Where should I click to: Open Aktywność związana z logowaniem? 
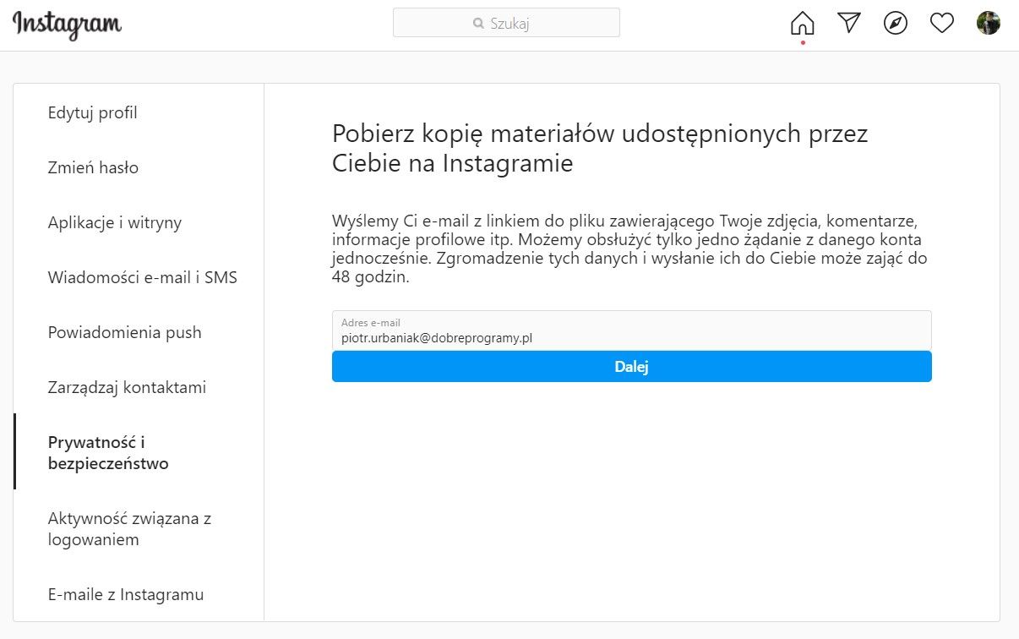pos(129,528)
